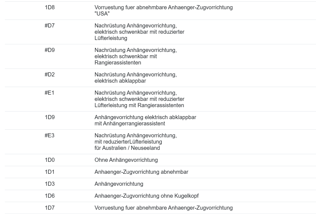Screen dimensions: 316x214
Task: Click the 1D9 option code
Action: [49, 117]
